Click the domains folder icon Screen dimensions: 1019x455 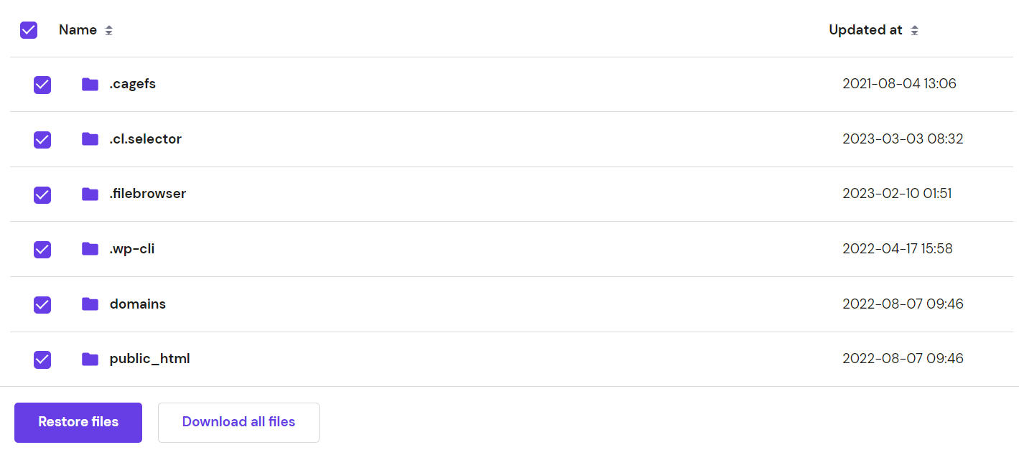coord(90,304)
